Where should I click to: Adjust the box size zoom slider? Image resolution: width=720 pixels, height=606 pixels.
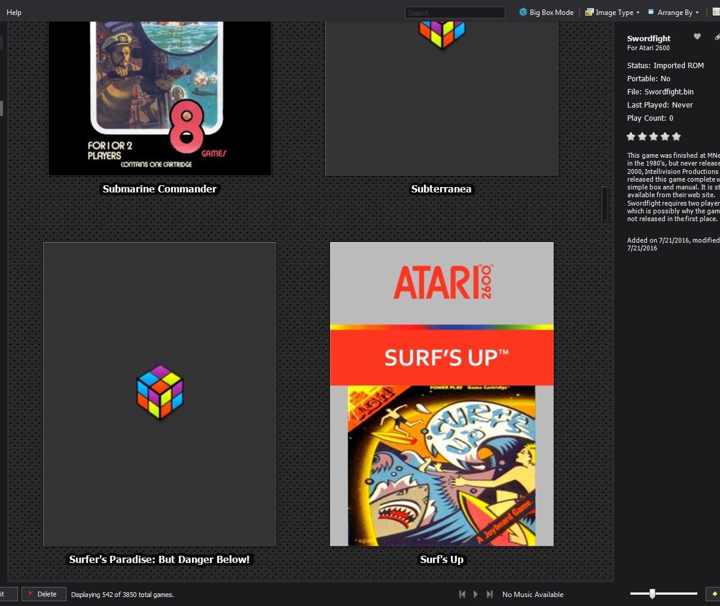click(x=652, y=593)
